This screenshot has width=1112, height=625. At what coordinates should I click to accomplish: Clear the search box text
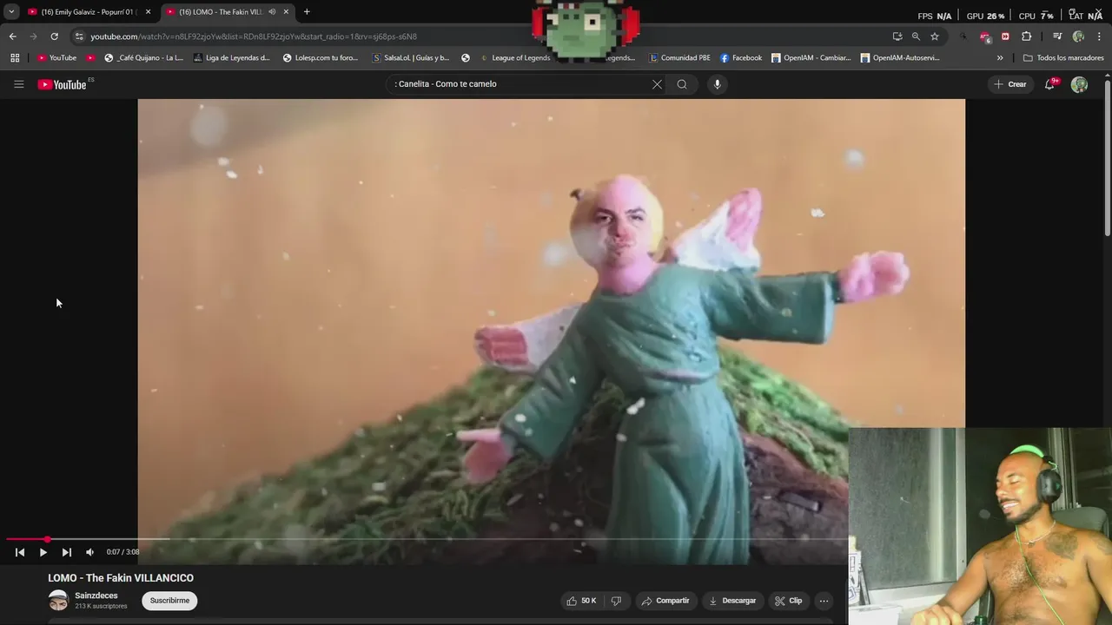point(657,84)
